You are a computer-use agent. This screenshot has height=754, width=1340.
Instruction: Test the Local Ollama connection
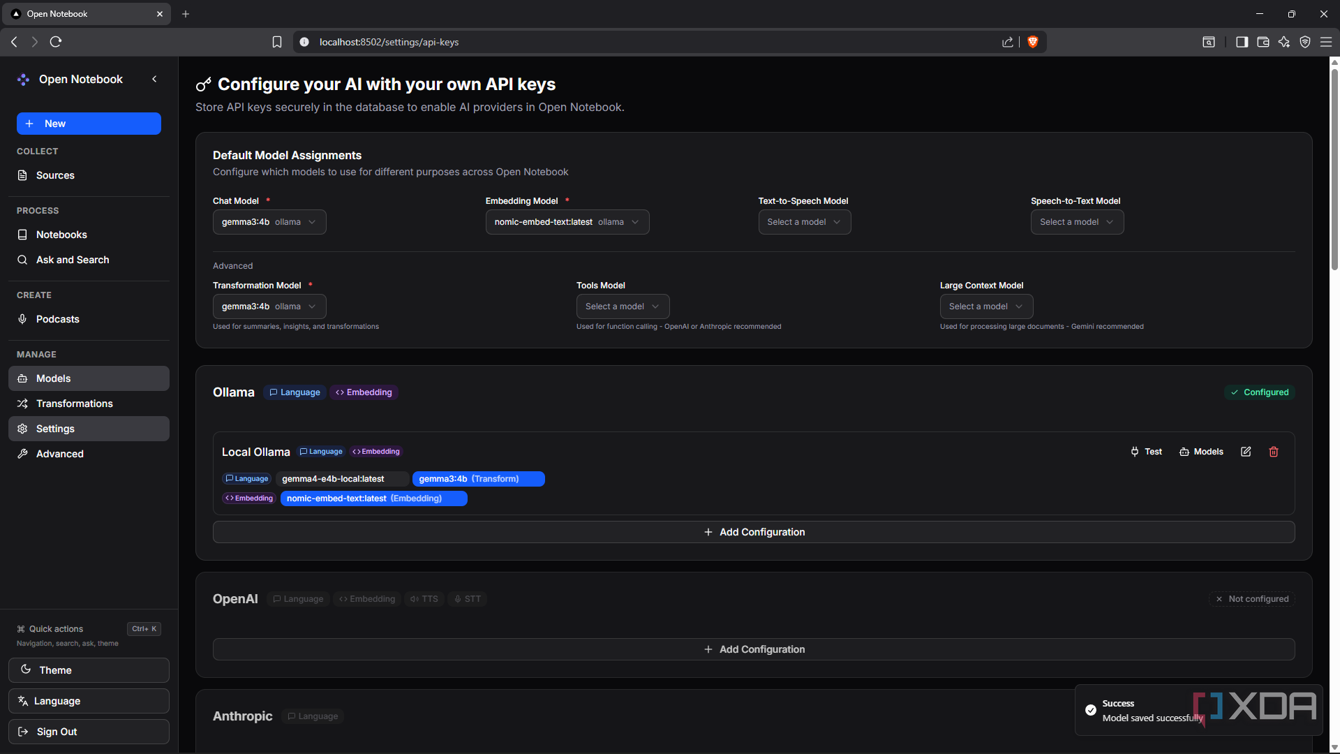click(x=1146, y=452)
